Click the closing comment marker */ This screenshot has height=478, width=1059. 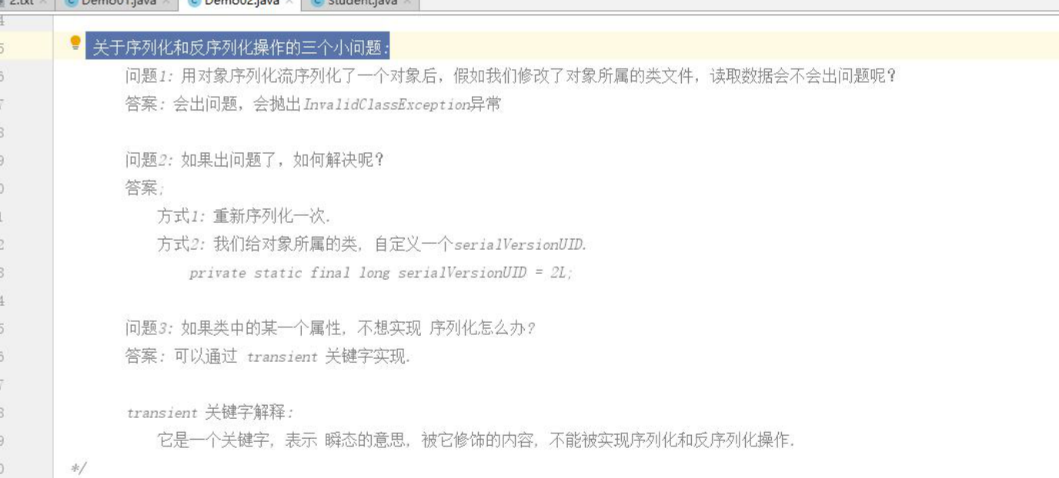click(x=79, y=468)
